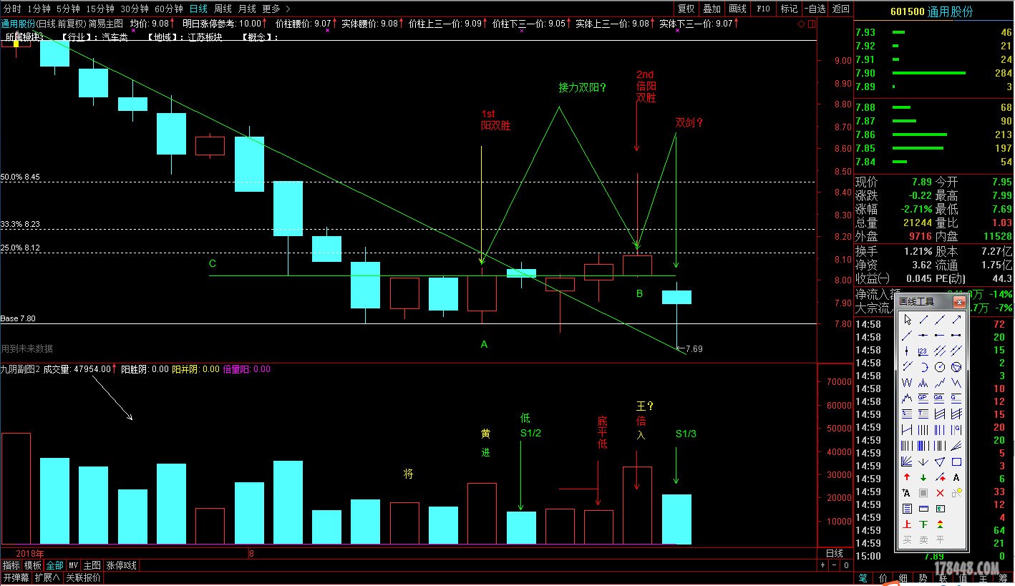Viewport: 1015px width, 586px height.
Task: Select the triangle drawing tool
Action: pyautogui.click(x=940, y=462)
